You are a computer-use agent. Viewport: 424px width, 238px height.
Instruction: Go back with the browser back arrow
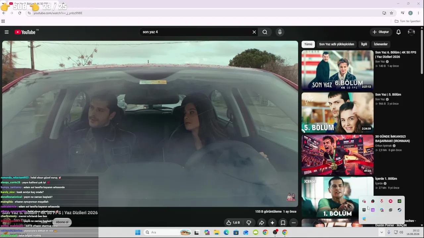coord(4,13)
